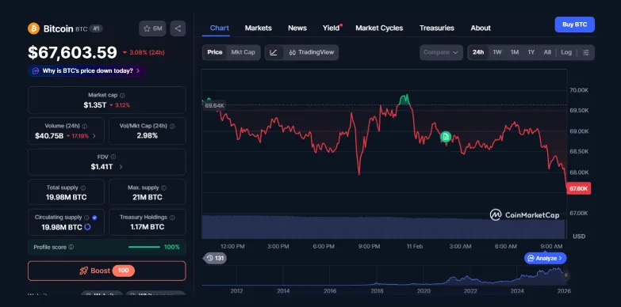Click the 1.17M BTC treasury value
Image resolution: width=621 pixels, height=307 pixels.
[x=148, y=227]
